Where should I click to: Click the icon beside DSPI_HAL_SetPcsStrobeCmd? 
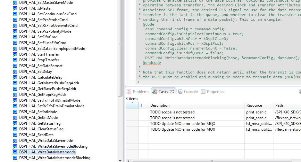(x=15, y=20)
